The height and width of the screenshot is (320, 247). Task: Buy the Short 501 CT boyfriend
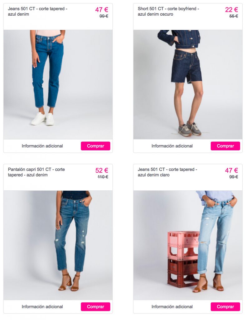point(225,146)
